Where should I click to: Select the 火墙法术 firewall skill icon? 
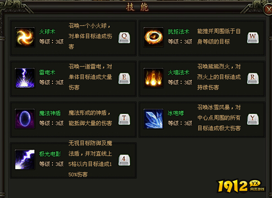point(154,78)
